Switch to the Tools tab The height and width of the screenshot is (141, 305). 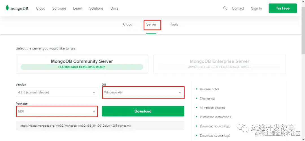tap(174, 24)
